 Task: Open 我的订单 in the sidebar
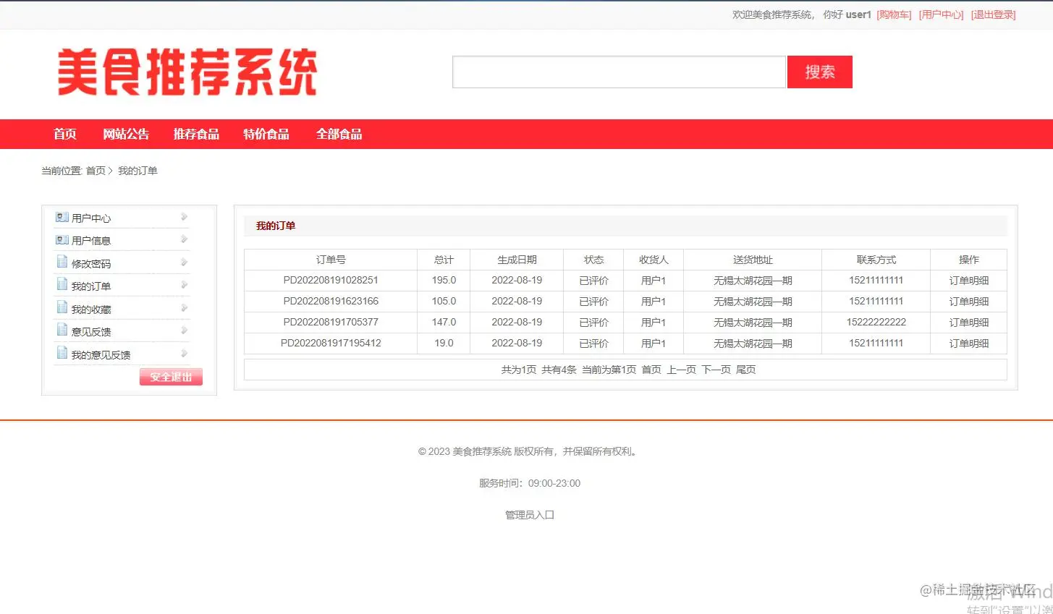(91, 286)
